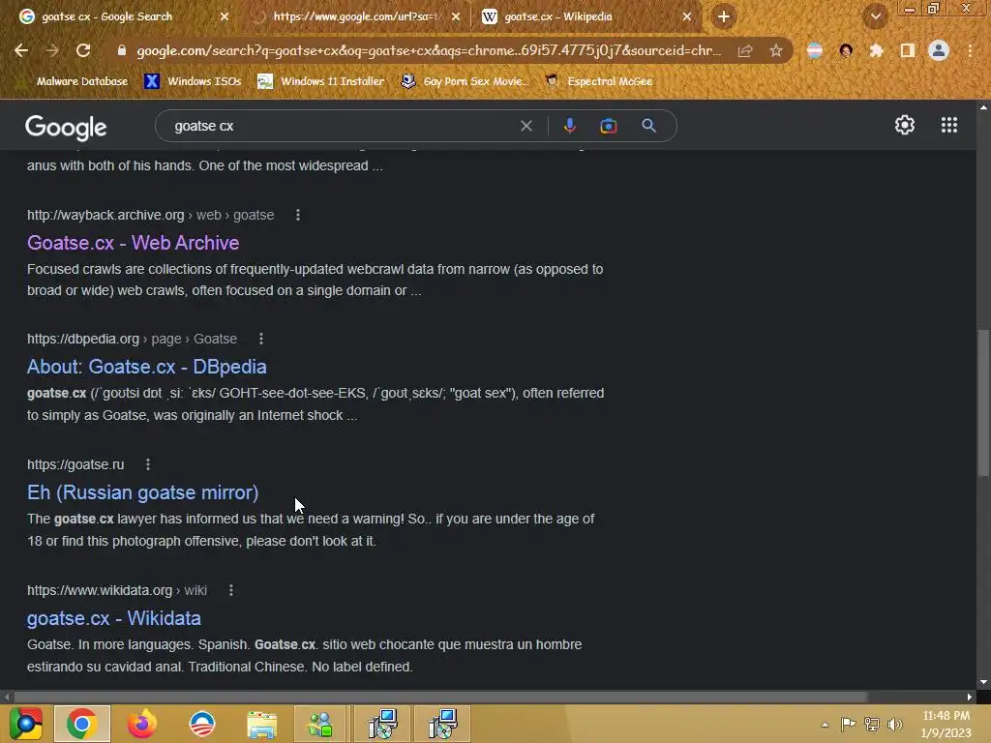
Task: Open the tab search dropdown
Action: pyautogui.click(x=875, y=16)
